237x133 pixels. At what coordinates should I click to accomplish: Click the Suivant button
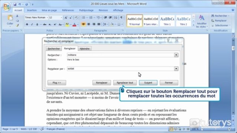(148, 83)
